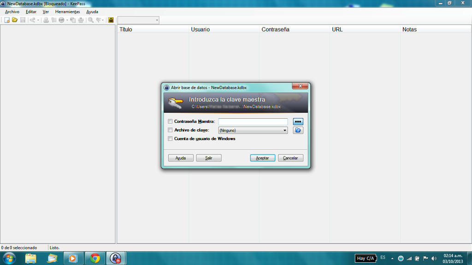
Task: Click the Cancelar button
Action: [x=290, y=158]
